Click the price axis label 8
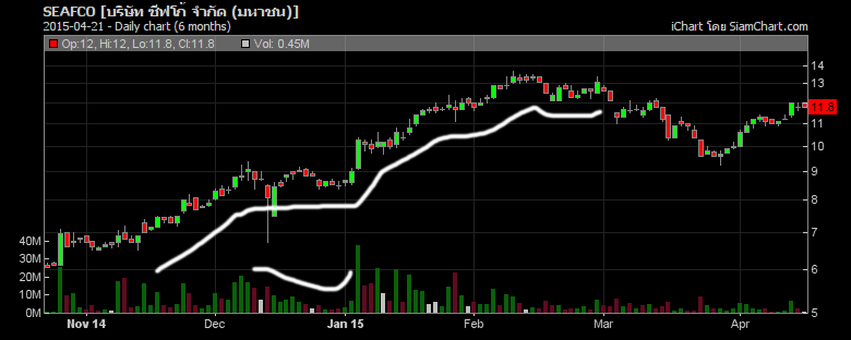 point(815,200)
